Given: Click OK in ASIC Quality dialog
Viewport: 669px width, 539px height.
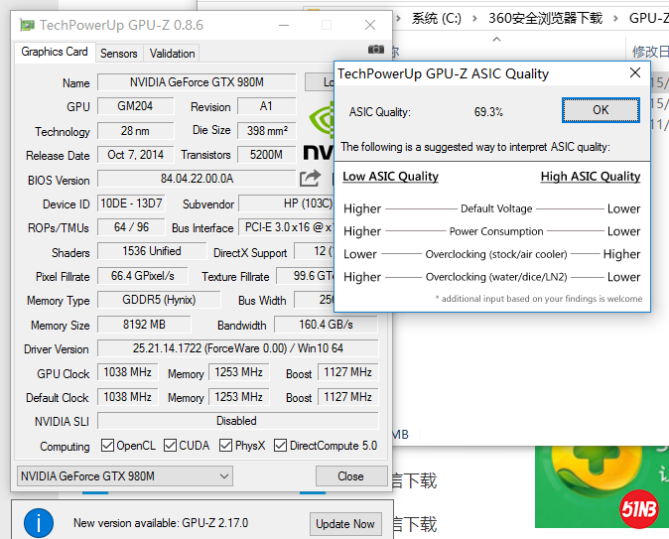Looking at the screenshot, I should click(x=601, y=110).
